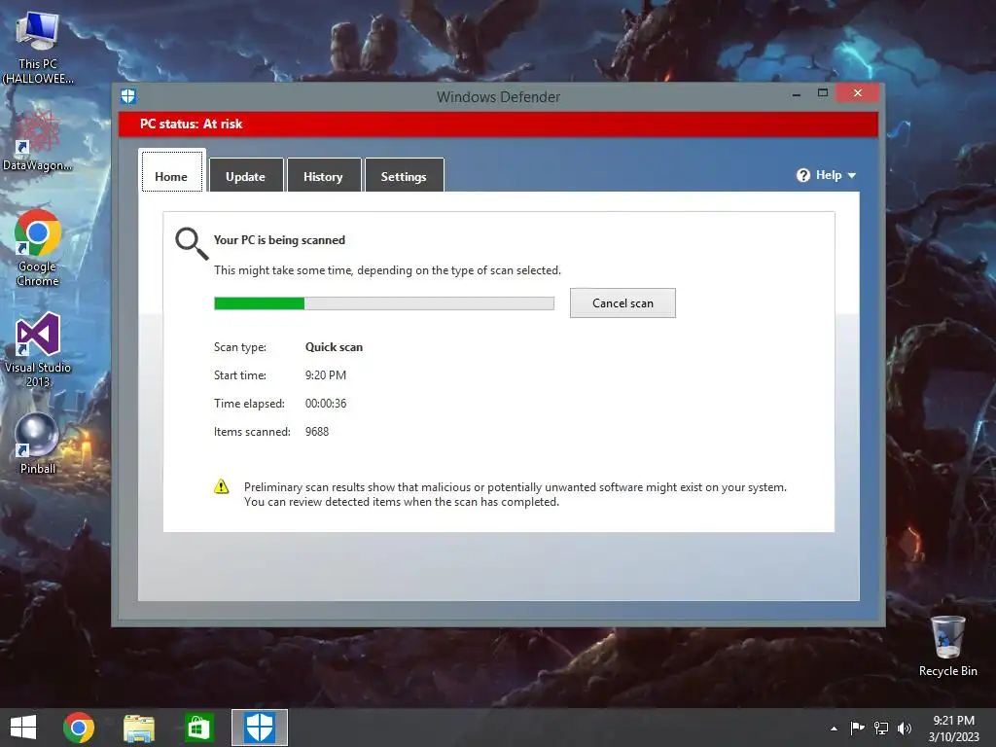Launch the Pinball desktop shortcut
The width and height of the screenshot is (996, 747).
click(x=38, y=443)
